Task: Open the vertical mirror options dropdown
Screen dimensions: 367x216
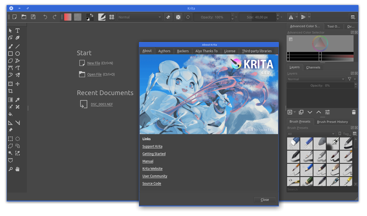Action: pyautogui.click(x=309, y=17)
